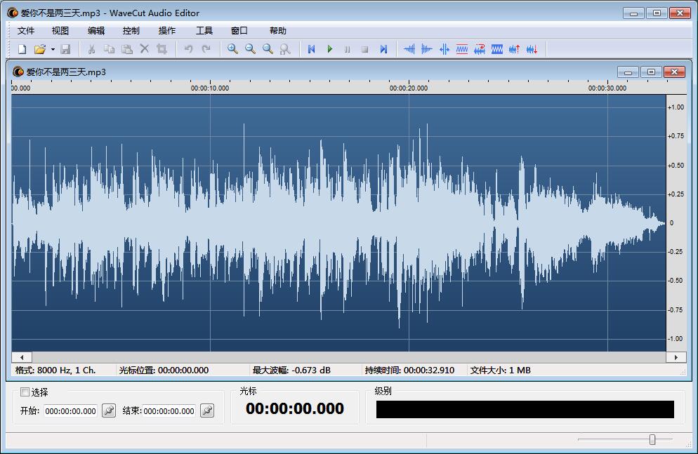
Task: Open the 帮助 menu
Action: [x=278, y=31]
